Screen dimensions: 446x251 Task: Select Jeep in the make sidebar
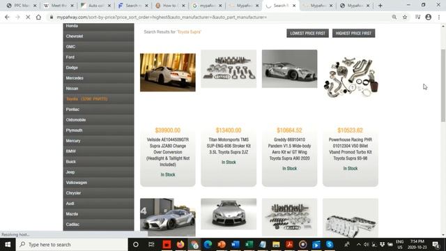tap(98, 172)
